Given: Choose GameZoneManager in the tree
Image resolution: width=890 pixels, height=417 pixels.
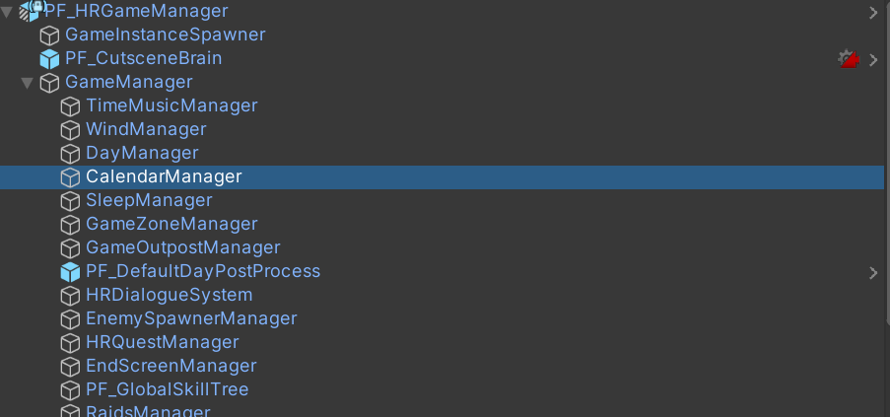Looking at the screenshot, I should 171,224.
